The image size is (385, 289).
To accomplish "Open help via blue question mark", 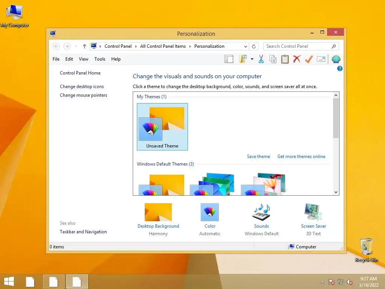I will pyautogui.click(x=340, y=68).
